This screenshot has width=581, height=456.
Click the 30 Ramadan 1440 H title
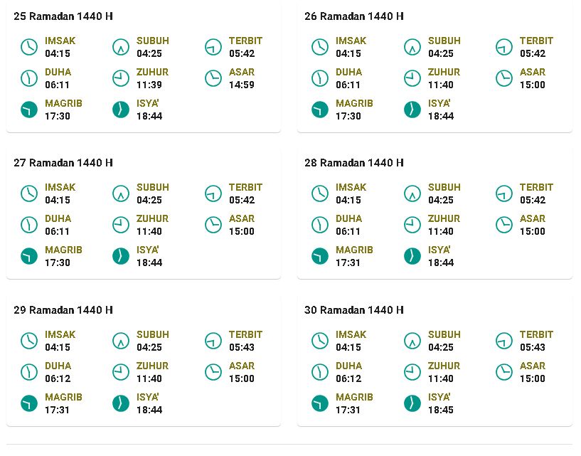(x=354, y=310)
